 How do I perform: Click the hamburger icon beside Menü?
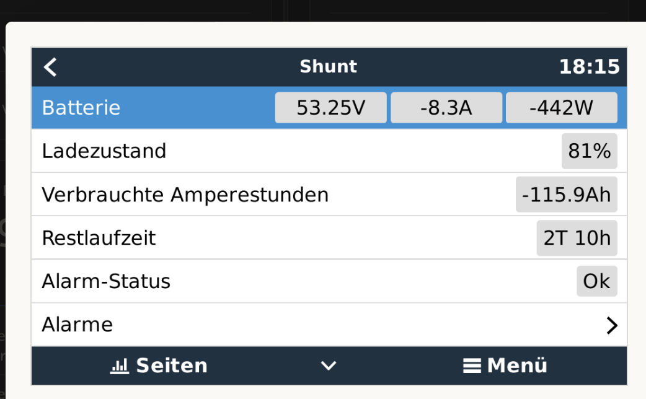472,366
